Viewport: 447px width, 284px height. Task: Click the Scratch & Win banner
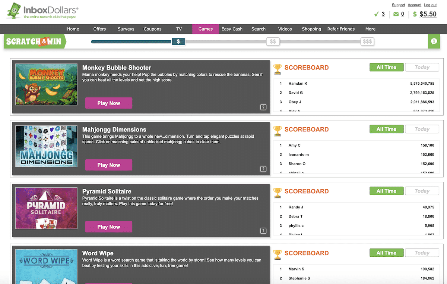(35, 41)
